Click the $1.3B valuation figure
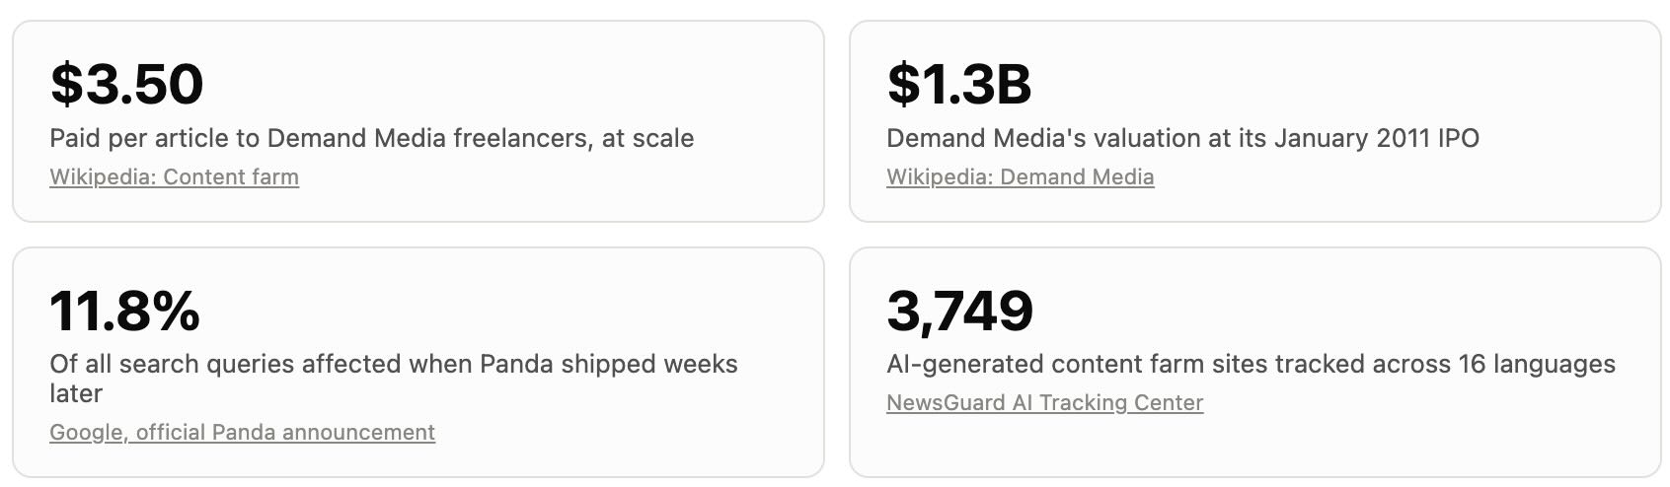1670x487 pixels. coord(959,85)
